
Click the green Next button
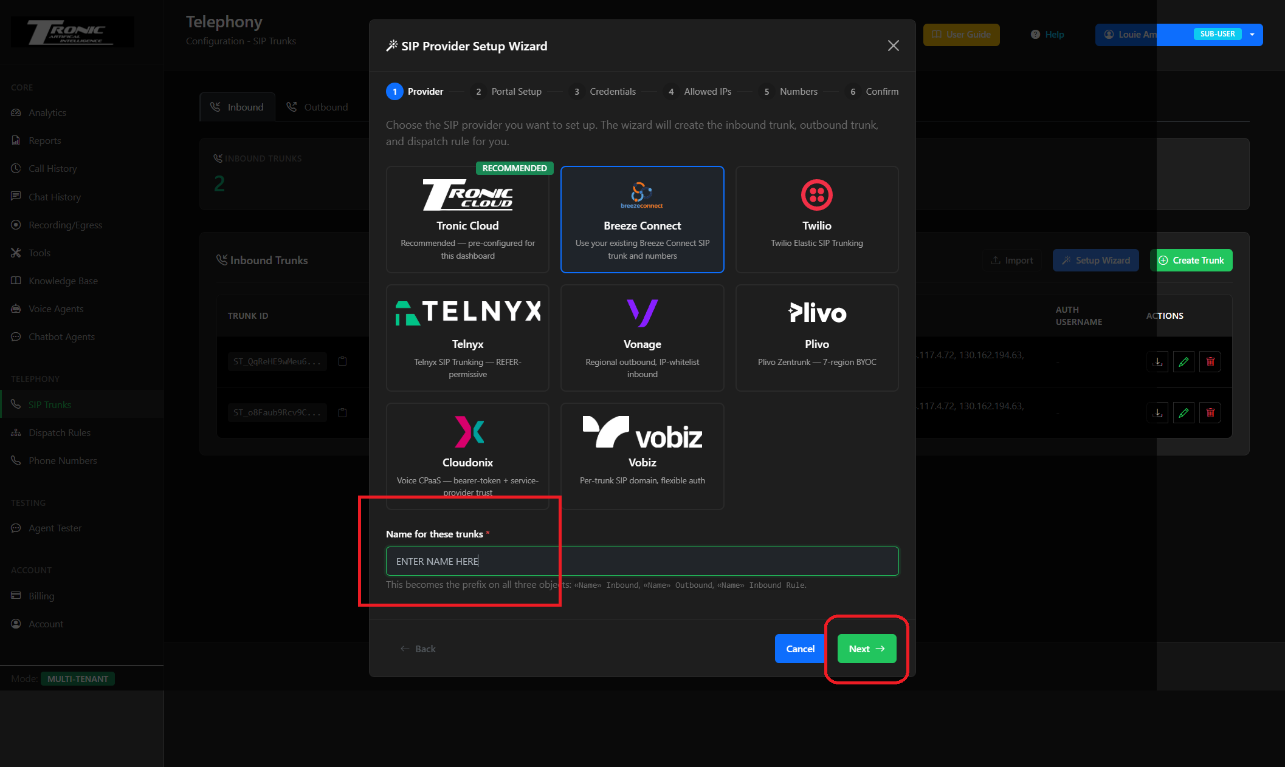867,649
